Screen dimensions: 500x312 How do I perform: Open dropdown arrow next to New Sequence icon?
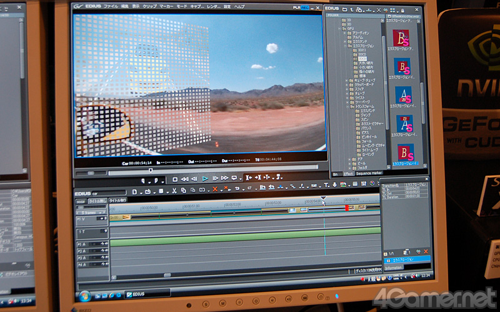(140, 193)
